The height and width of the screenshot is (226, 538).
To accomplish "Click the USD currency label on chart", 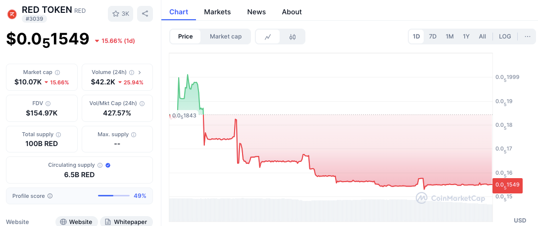I will [x=520, y=220].
